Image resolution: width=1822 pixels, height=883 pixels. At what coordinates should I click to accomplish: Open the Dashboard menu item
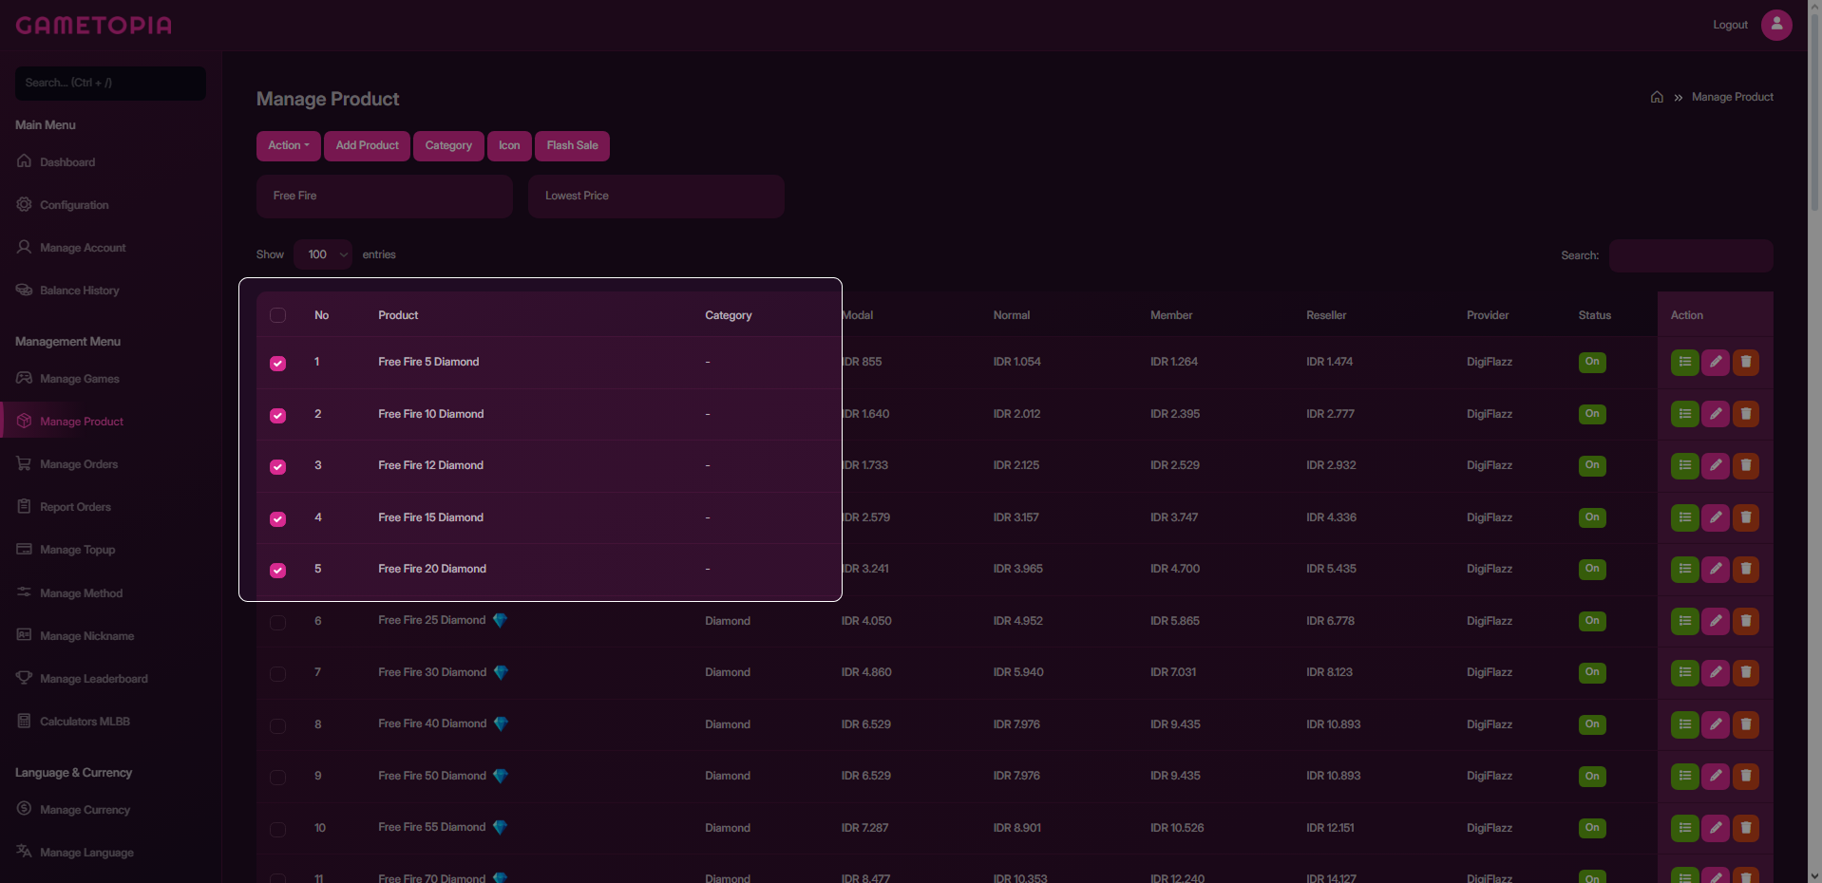click(67, 162)
